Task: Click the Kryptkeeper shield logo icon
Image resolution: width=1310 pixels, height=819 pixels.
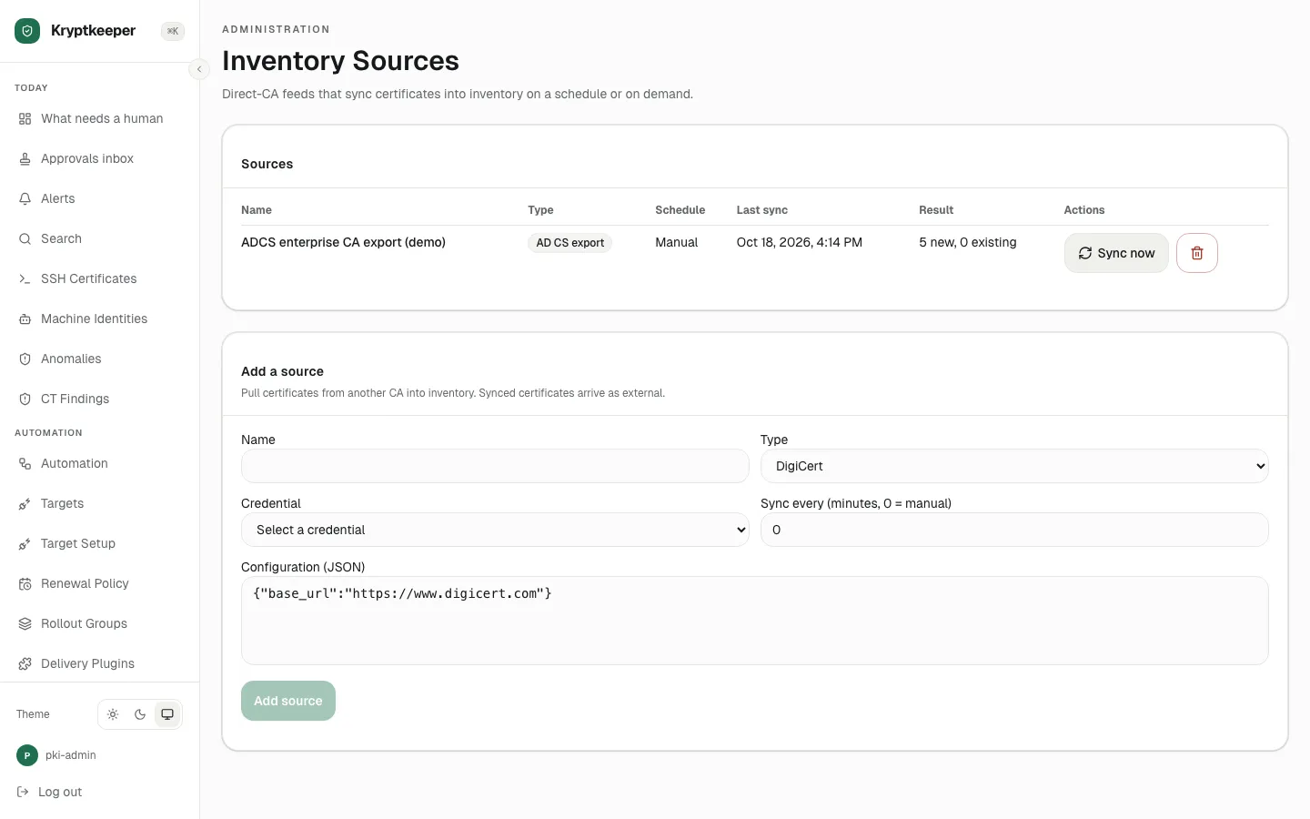Action: [27, 31]
